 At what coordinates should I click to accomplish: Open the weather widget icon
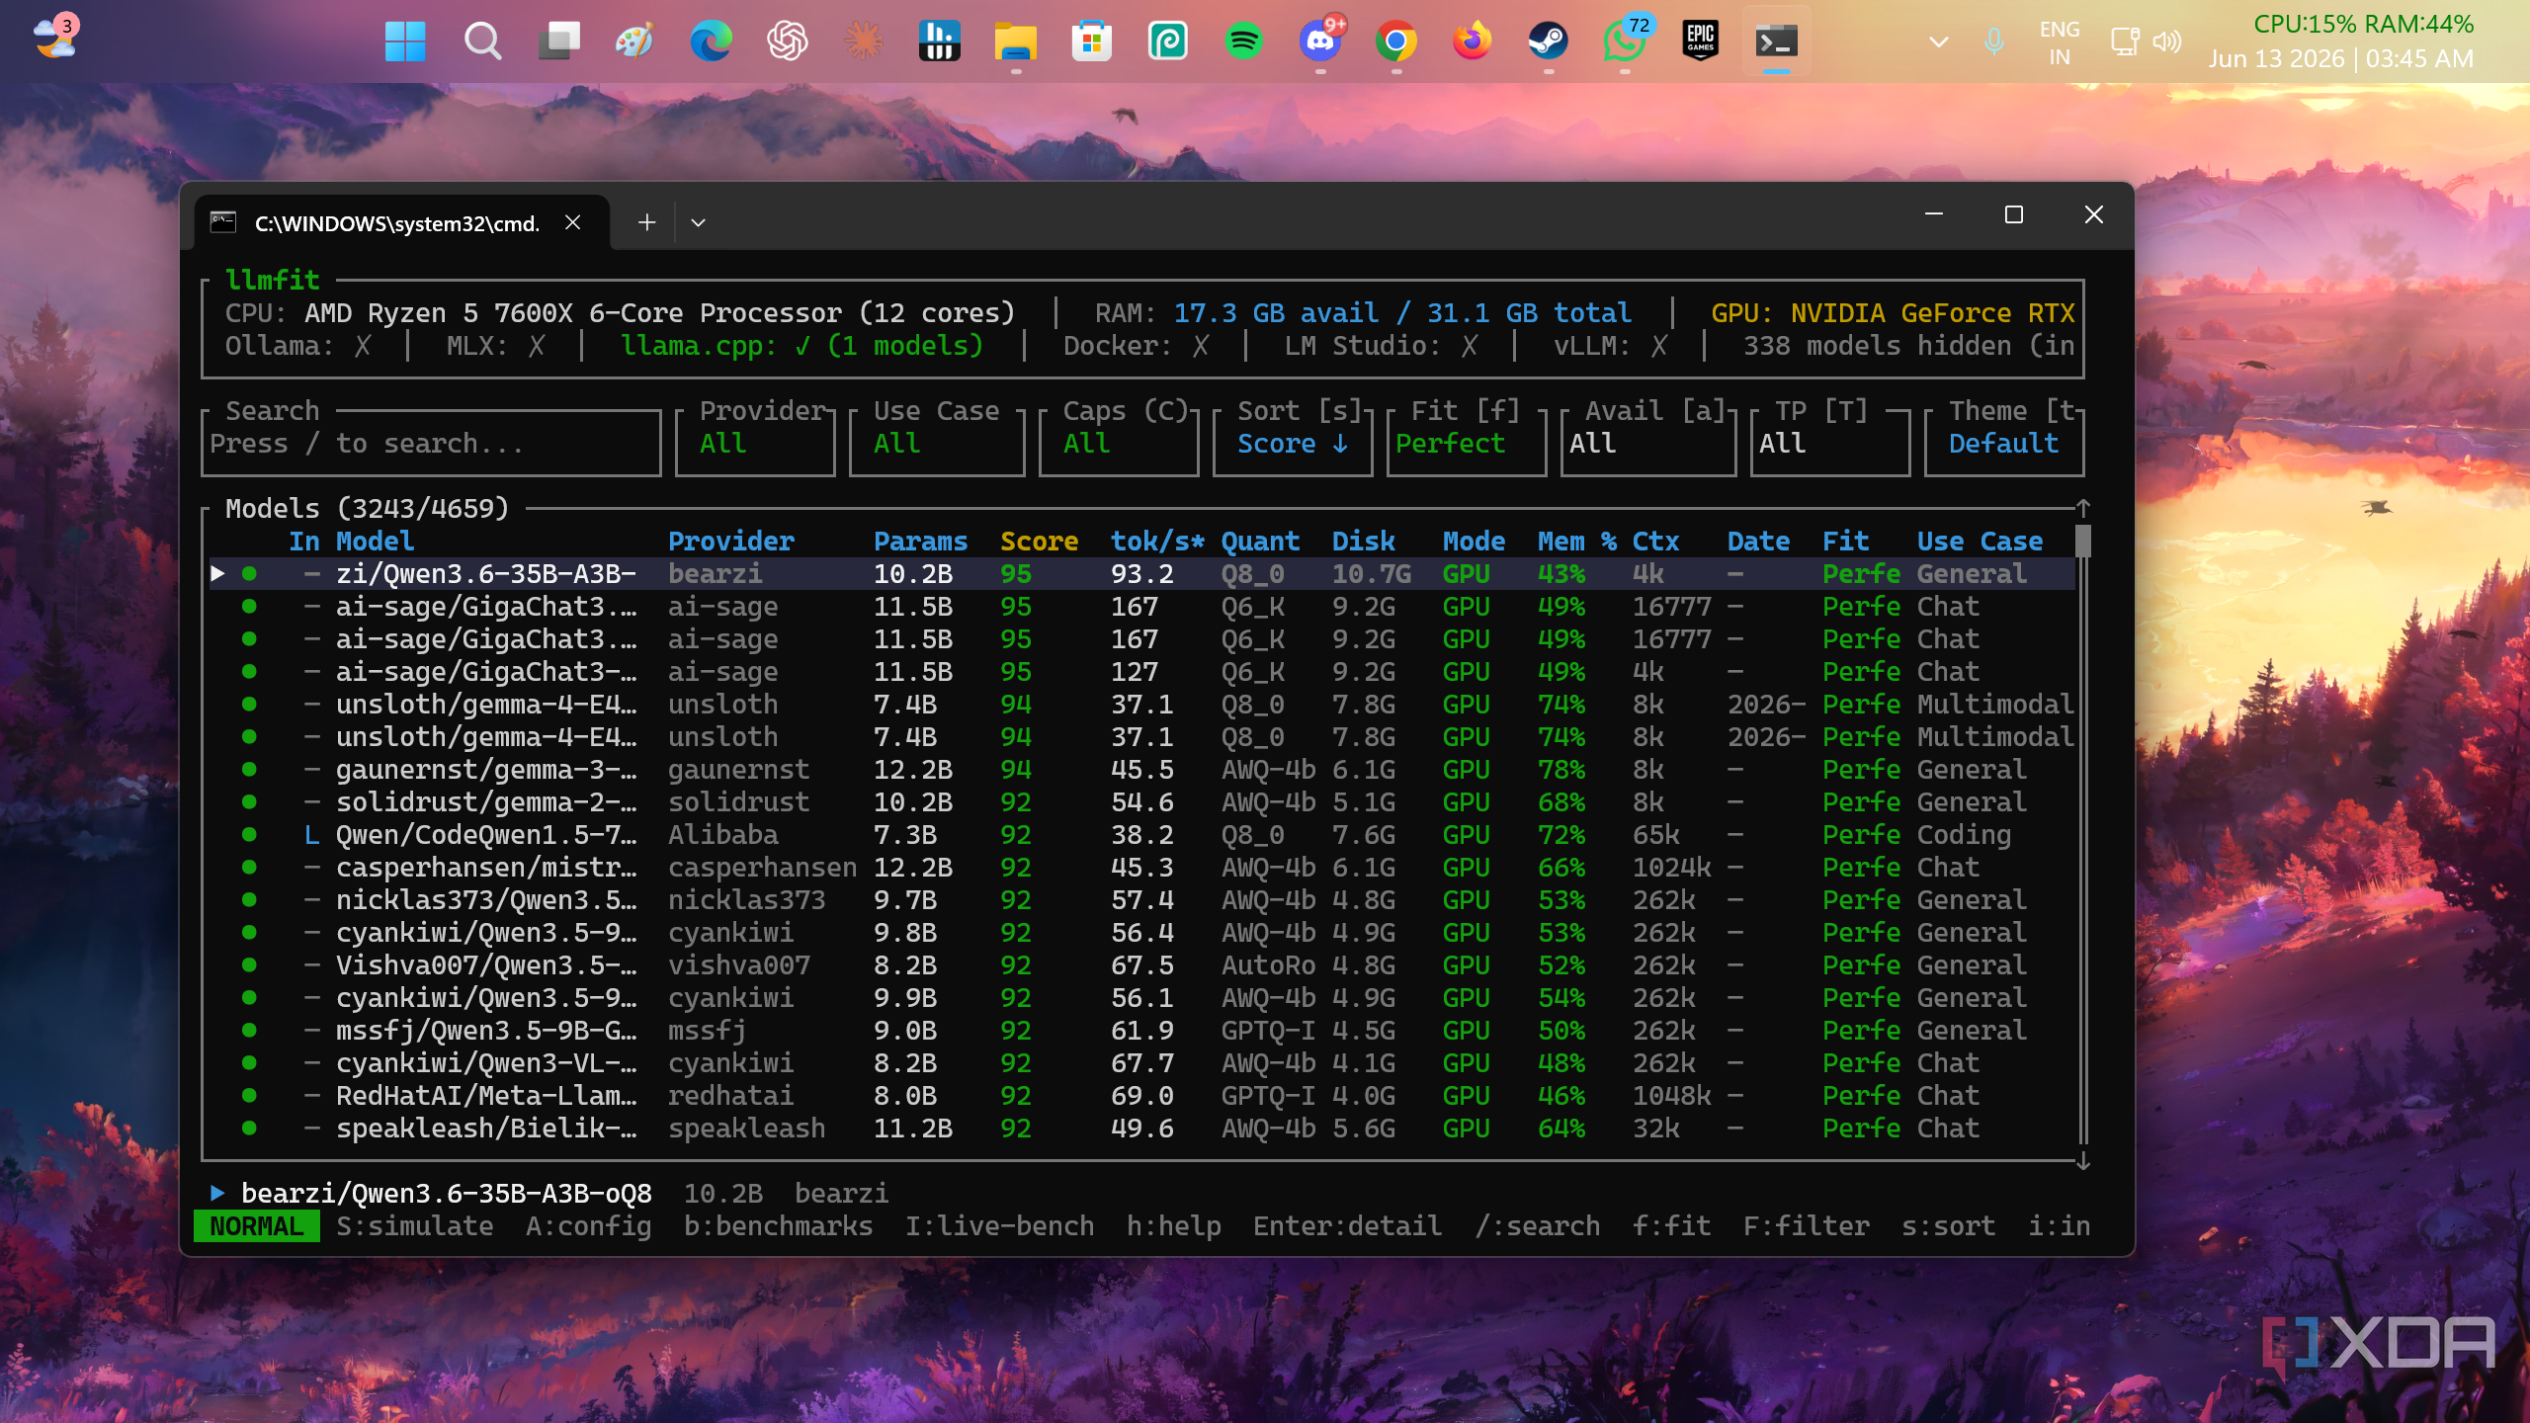click(x=54, y=40)
